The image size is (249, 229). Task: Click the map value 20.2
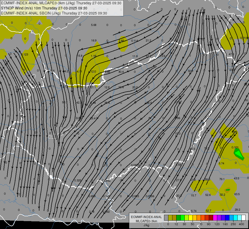tap(135, 87)
